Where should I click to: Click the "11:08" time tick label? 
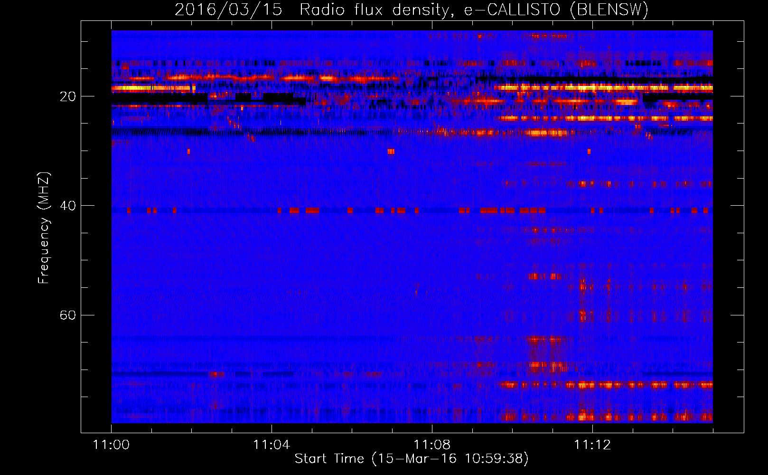click(x=432, y=445)
